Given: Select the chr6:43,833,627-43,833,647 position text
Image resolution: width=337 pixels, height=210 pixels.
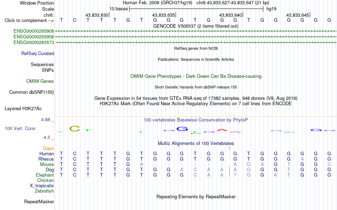Looking at the screenshot, I should pos(233,3).
